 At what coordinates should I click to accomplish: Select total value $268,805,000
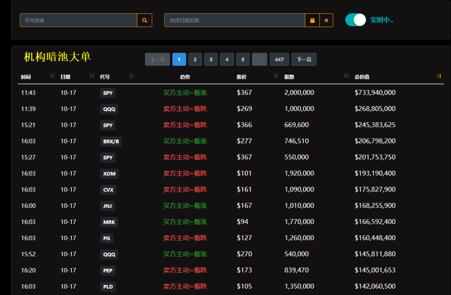coord(375,108)
